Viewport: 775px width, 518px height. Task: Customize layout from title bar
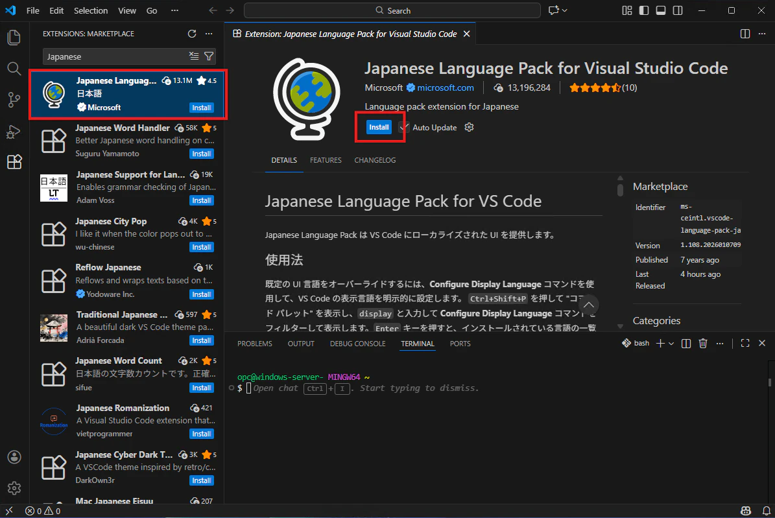pos(626,10)
